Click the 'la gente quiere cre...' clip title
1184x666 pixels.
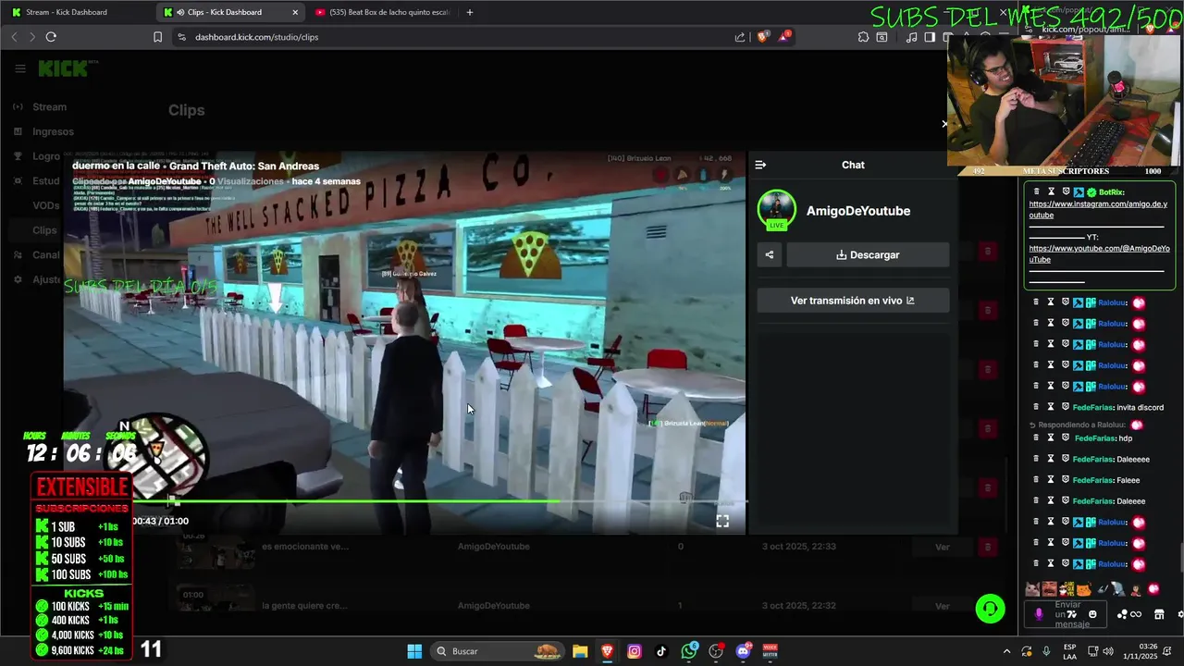305,606
